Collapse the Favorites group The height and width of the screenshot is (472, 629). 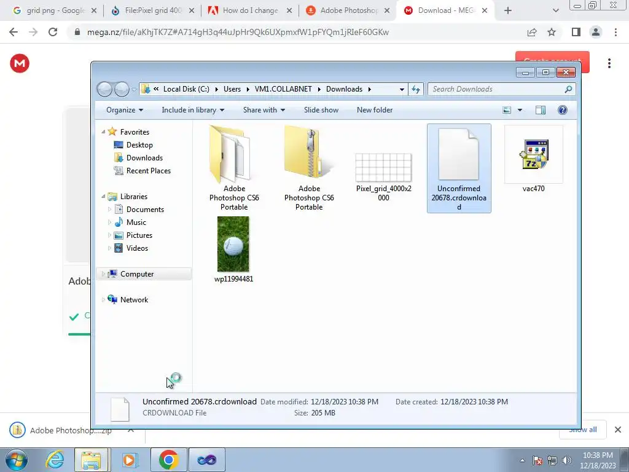point(103,132)
